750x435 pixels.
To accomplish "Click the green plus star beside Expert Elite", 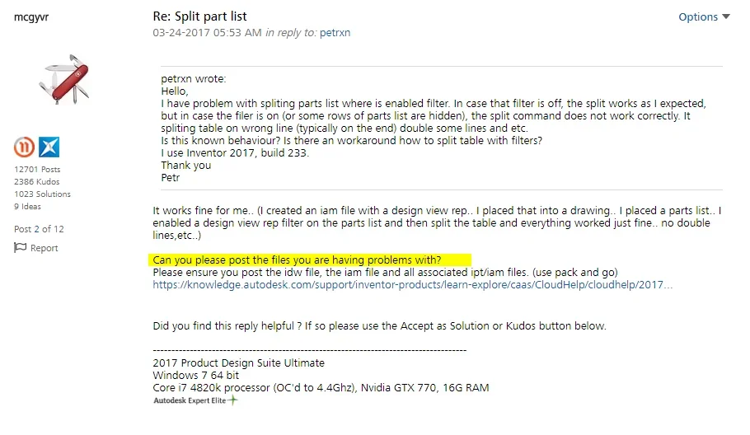I will pyautogui.click(x=232, y=400).
